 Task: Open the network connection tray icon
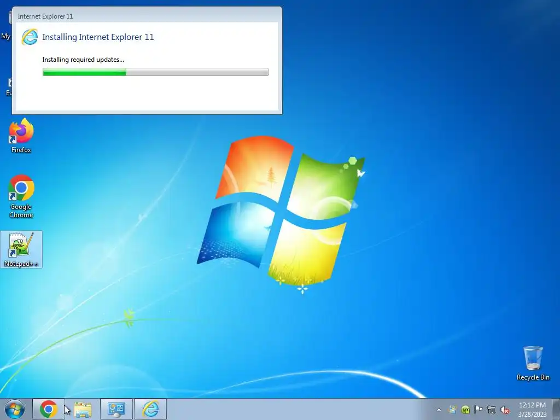(492, 410)
